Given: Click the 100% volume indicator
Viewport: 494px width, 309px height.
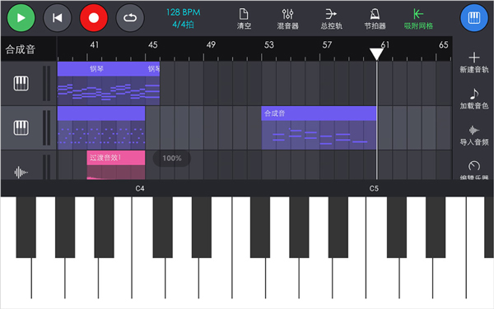Looking at the screenshot, I should pyautogui.click(x=172, y=159).
